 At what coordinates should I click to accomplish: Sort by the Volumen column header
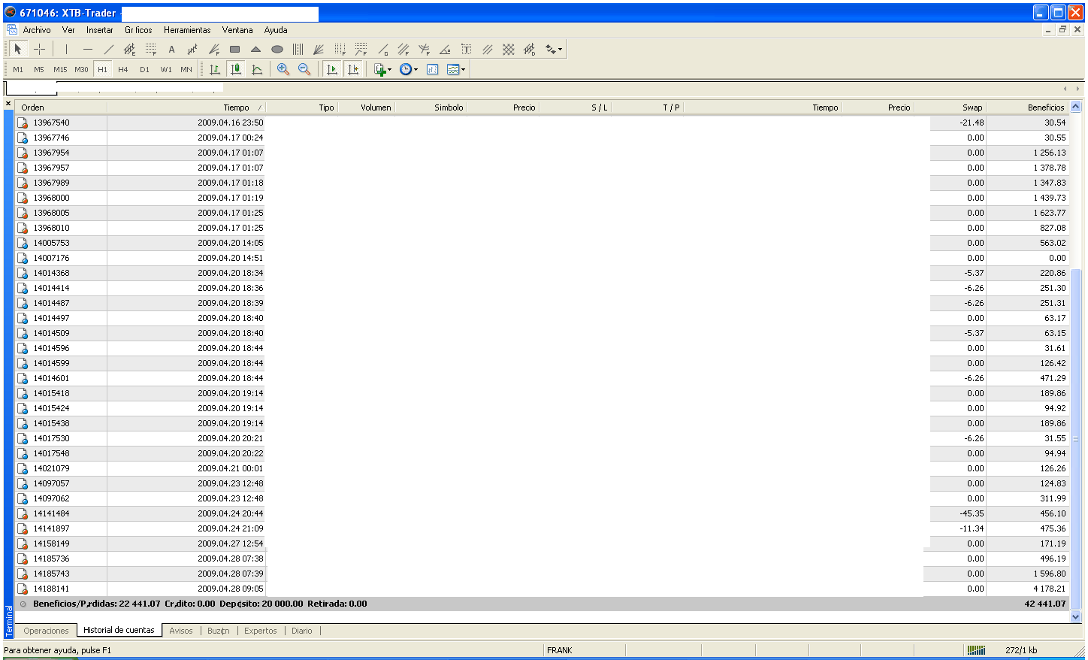point(367,107)
